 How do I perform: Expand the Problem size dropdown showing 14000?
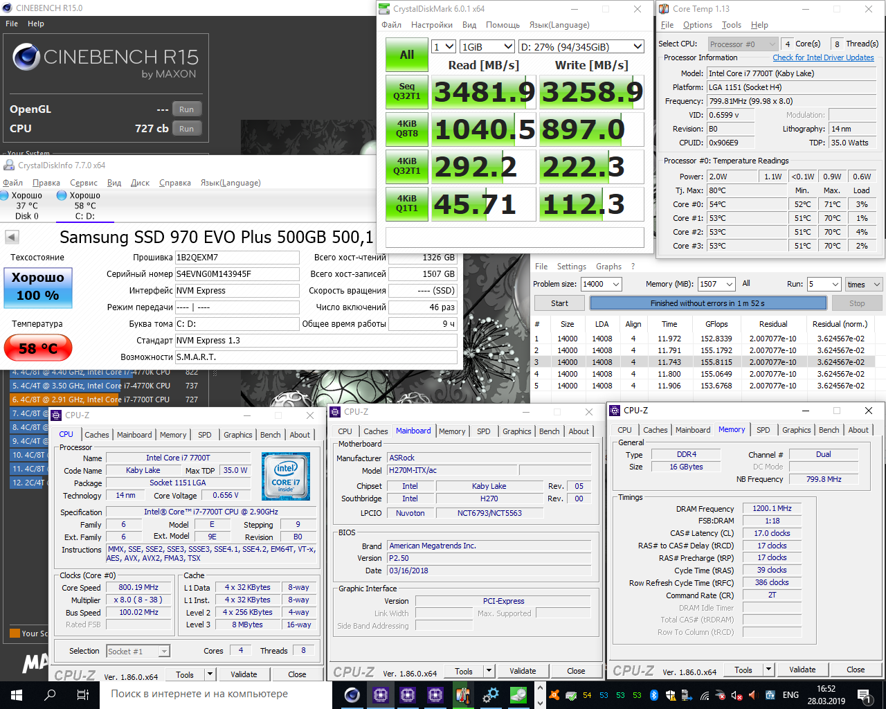[x=601, y=284]
